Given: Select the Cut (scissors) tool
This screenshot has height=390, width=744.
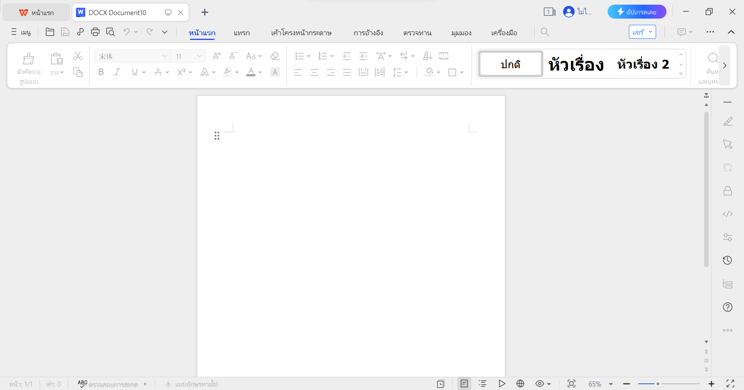Looking at the screenshot, I should pyautogui.click(x=78, y=56).
